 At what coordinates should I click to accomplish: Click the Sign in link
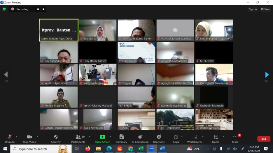(253, 9)
